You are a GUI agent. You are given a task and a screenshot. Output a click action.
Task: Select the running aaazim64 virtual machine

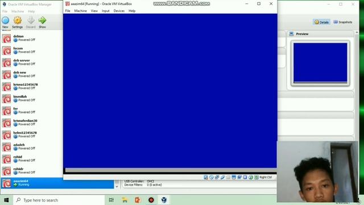[x=57, y=183]
